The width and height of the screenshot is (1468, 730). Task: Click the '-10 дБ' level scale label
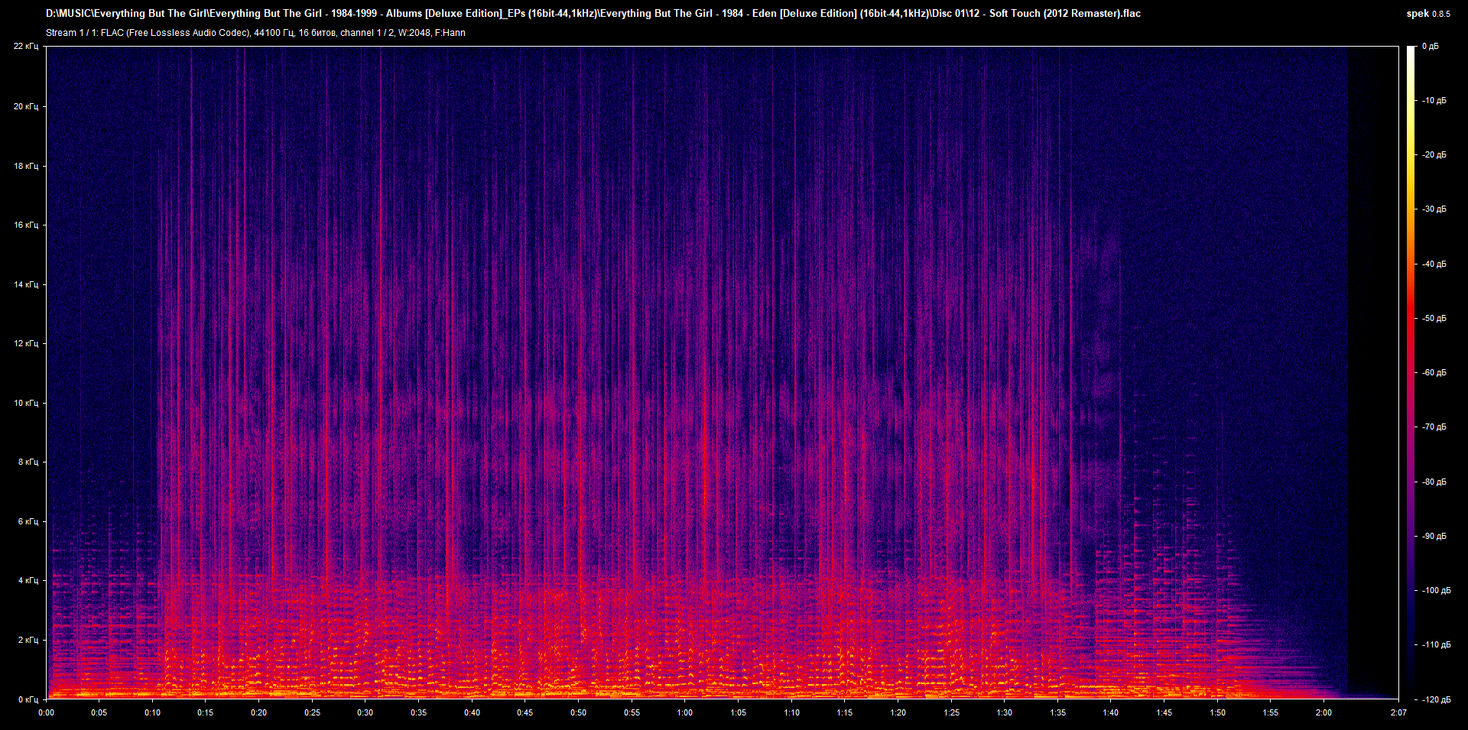coord(1433,101)
